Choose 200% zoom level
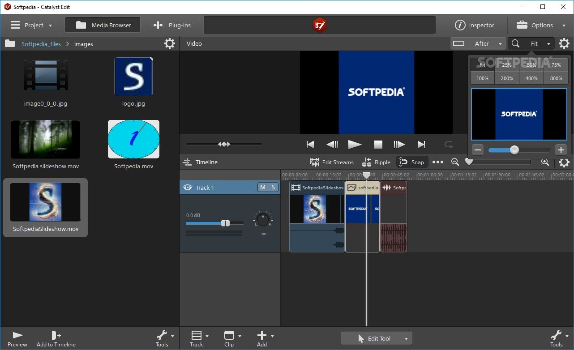Viewport: 574px width, 350px height. [507, 78]
